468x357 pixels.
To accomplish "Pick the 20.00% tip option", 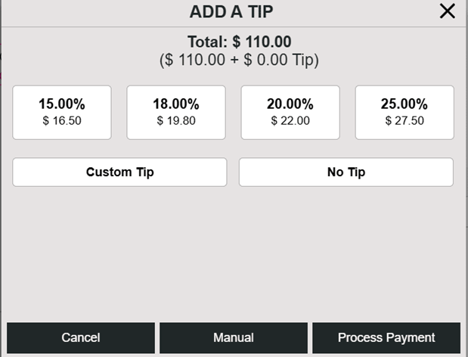I will [290, 112].
